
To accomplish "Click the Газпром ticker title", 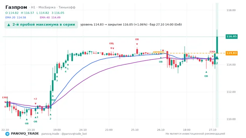I will 16,7.
